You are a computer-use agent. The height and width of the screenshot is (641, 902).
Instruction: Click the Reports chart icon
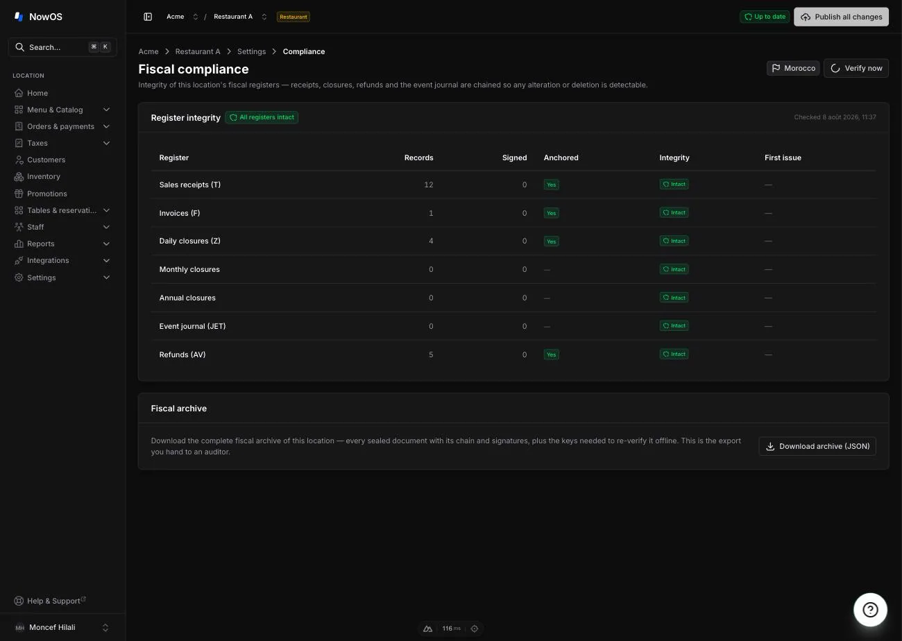click(x=19, y=243)
